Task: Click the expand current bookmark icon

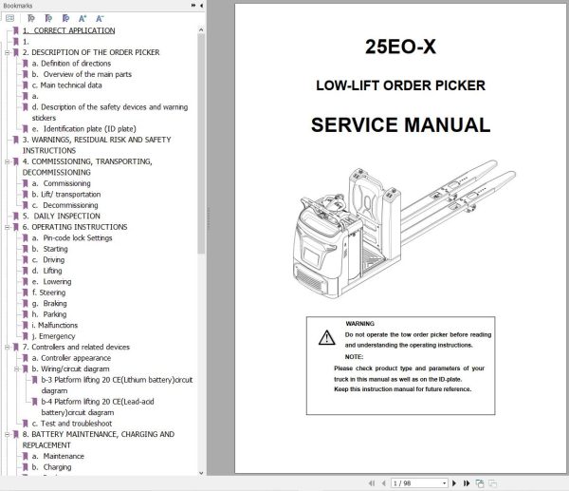Action: click(31, 18)
